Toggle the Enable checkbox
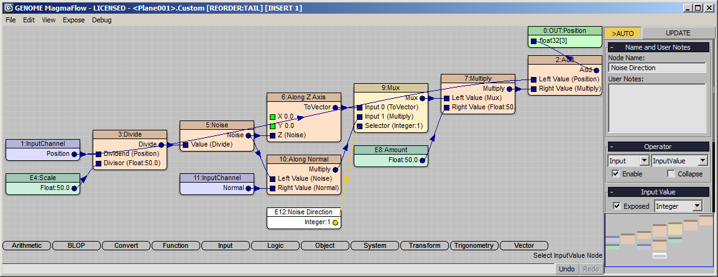Screen dimensions: 718x277 [616, 174]
